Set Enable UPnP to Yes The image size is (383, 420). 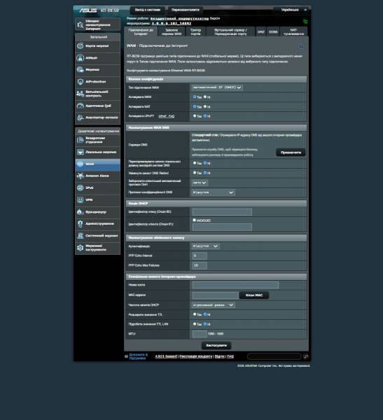tap(195, 116)
